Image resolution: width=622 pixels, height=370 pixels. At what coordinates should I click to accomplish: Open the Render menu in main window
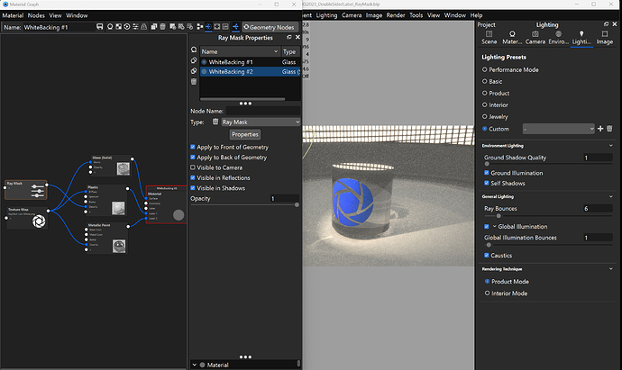[396, 15]
